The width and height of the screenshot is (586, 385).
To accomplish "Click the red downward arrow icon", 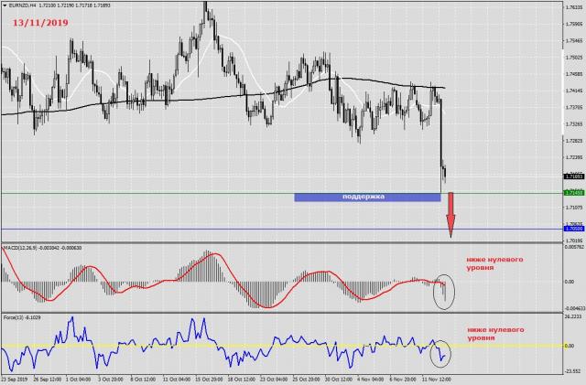I will tap(450, 216).
